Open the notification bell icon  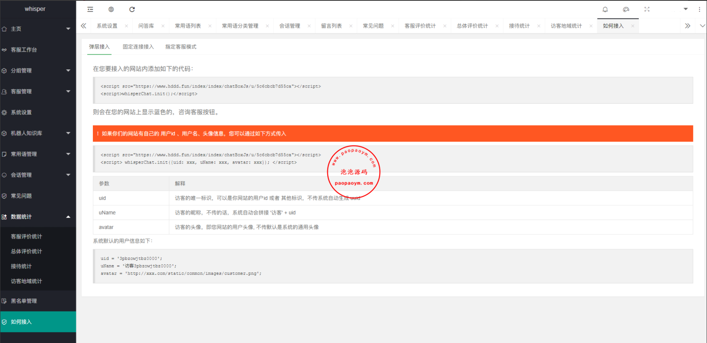(605, 9)
